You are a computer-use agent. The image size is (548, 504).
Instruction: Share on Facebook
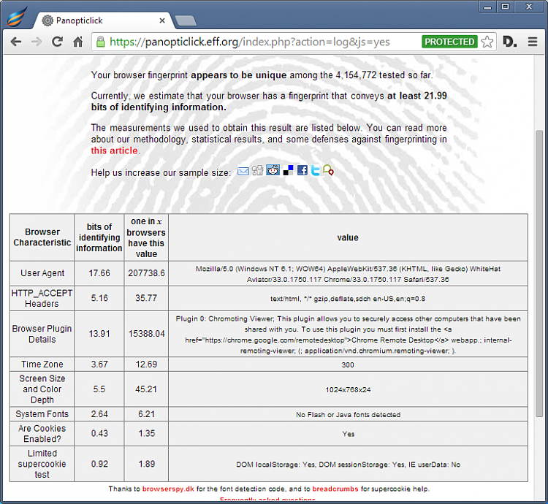point(302,170)
